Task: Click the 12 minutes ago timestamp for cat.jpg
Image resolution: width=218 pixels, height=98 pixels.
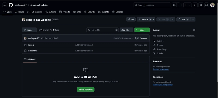Action: [x=140, y=45]
